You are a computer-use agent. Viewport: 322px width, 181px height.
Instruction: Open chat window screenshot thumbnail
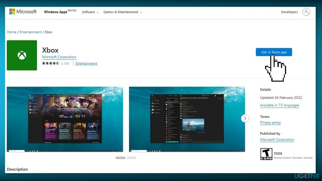(x=187, y=119)
